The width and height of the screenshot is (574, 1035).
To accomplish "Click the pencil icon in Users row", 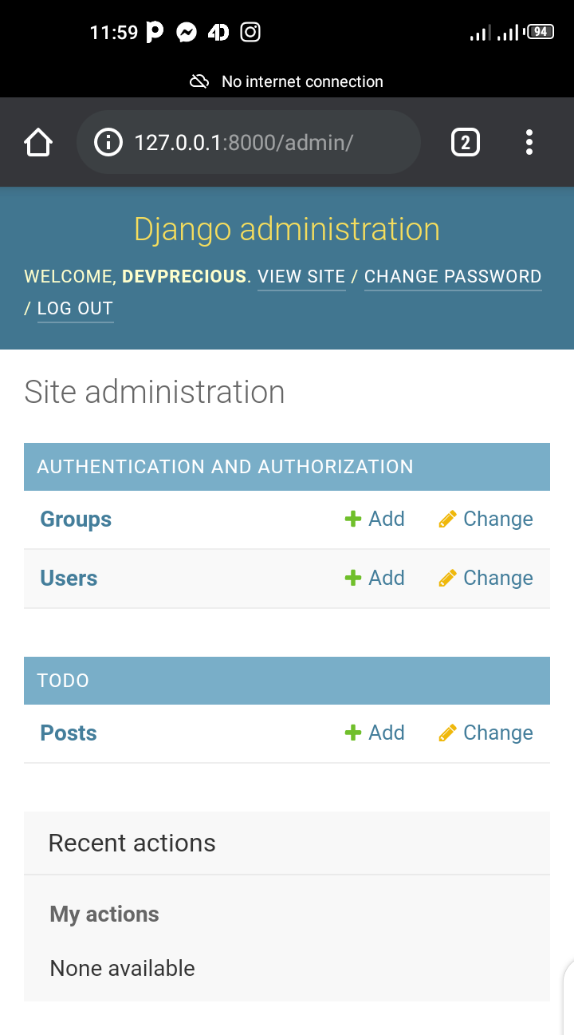I will tap(447, 579).
